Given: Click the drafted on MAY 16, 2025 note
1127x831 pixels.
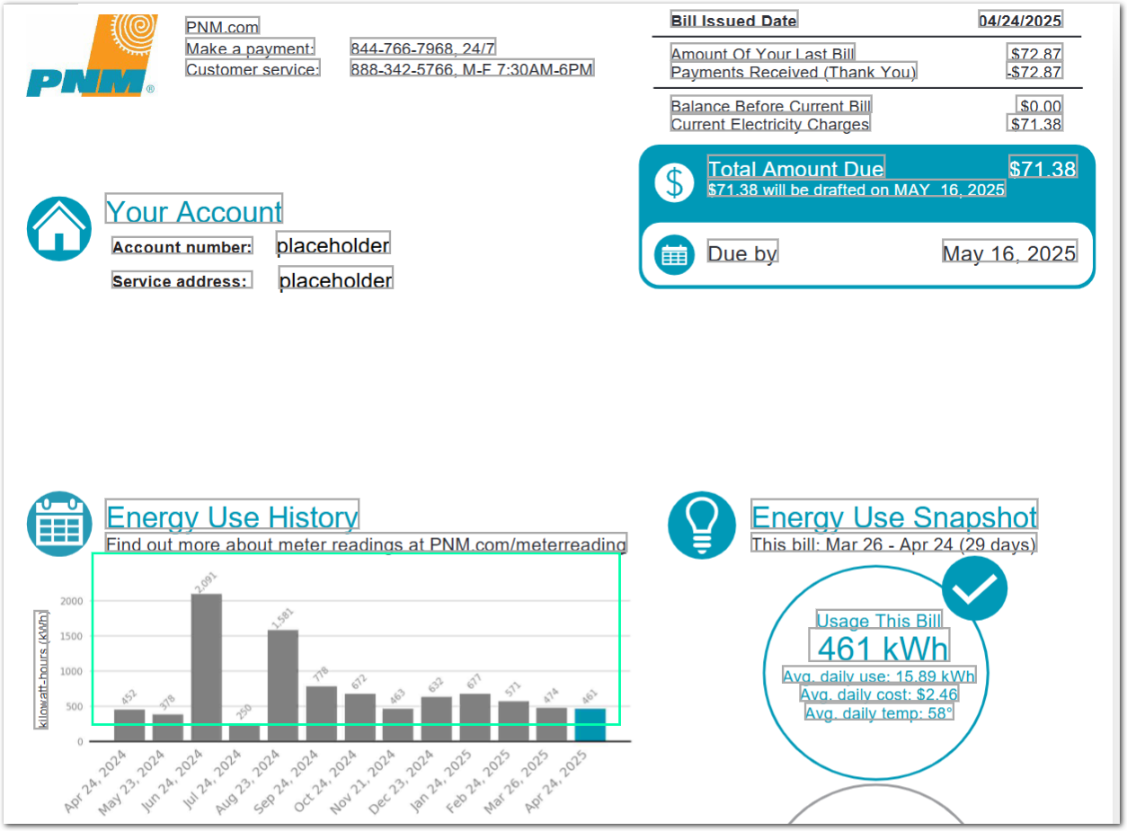Looking at the screenshot, I should click(x=856, y=190).
